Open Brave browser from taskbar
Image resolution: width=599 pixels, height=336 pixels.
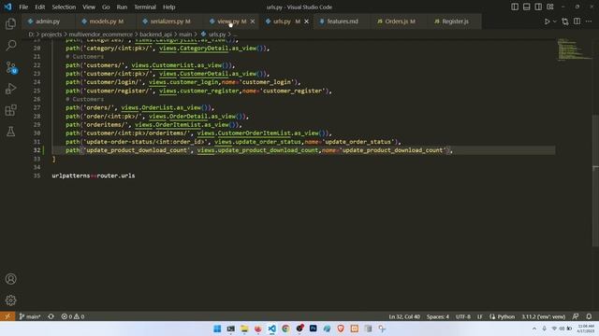341,329
